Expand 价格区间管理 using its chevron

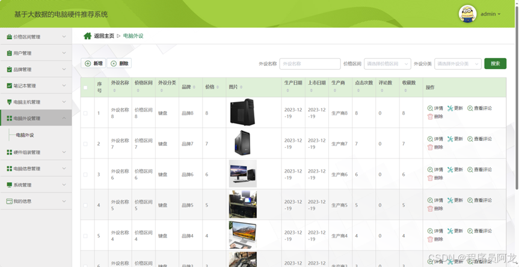point(64,37)
